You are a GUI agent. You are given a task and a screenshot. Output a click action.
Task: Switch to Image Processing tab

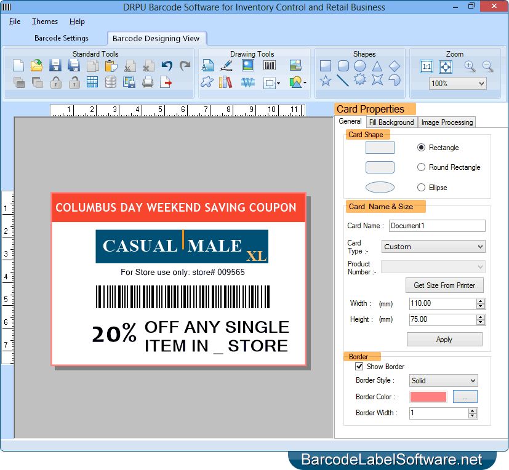pos(447,122)
